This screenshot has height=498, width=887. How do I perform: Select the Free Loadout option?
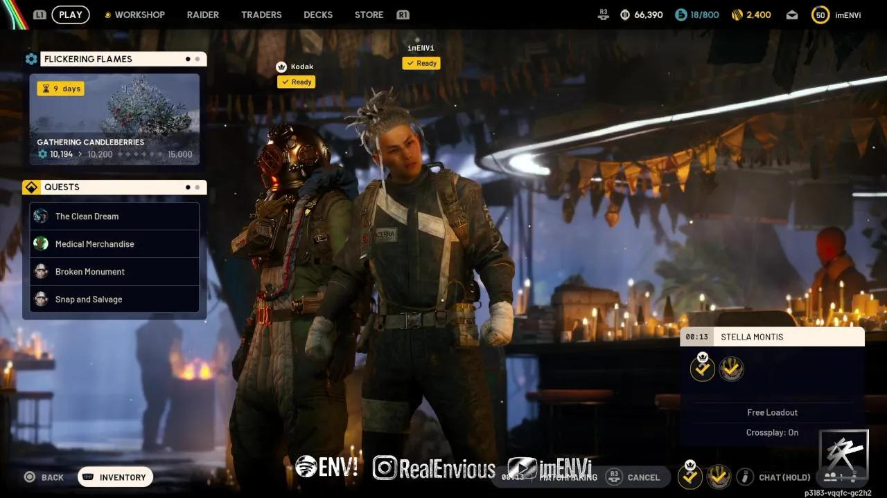pos(772,412)
